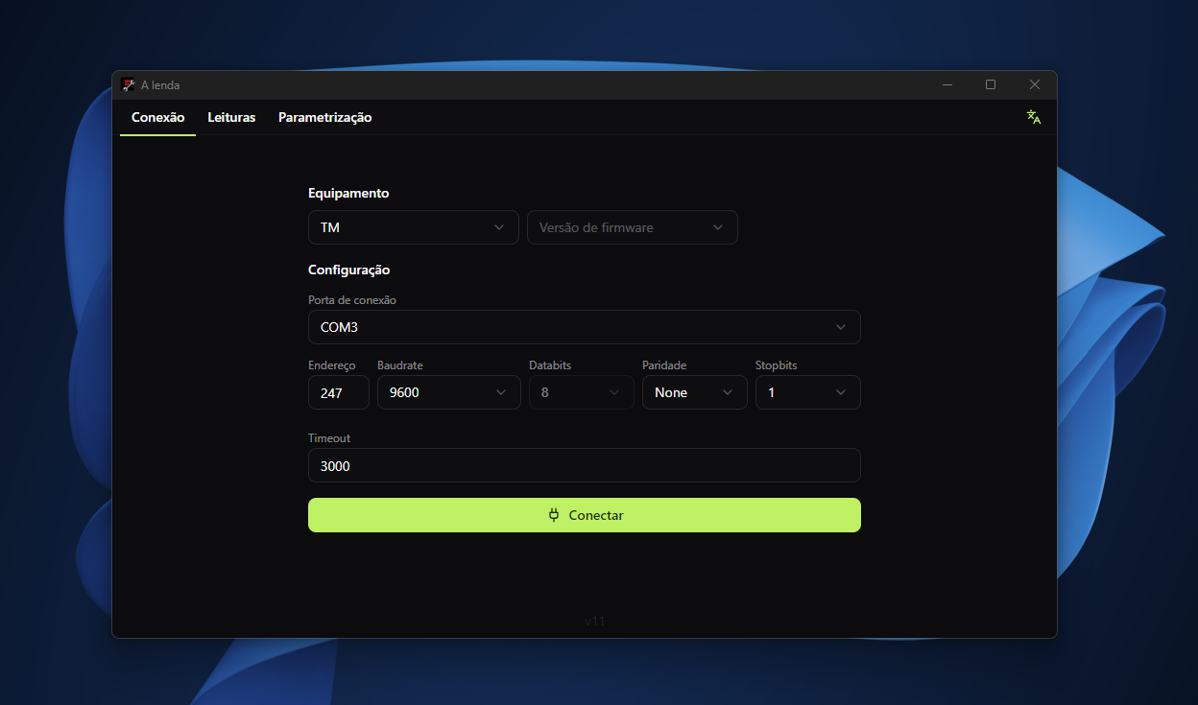Image resolution: width=1198 pixels, height=705 pixels.
Task: Close the A lenda window
Action: 1035,84
